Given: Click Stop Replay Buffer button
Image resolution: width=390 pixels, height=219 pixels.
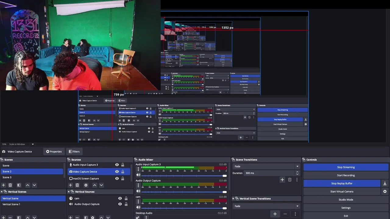Looking at the screenshot, I should coord(342,183).
